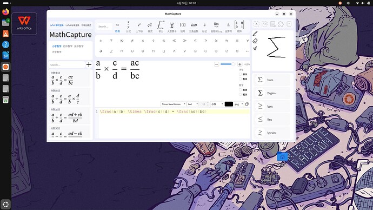373x210 pixels.
Task: Choose the \sum recognition result
Action: pos(272,80)
